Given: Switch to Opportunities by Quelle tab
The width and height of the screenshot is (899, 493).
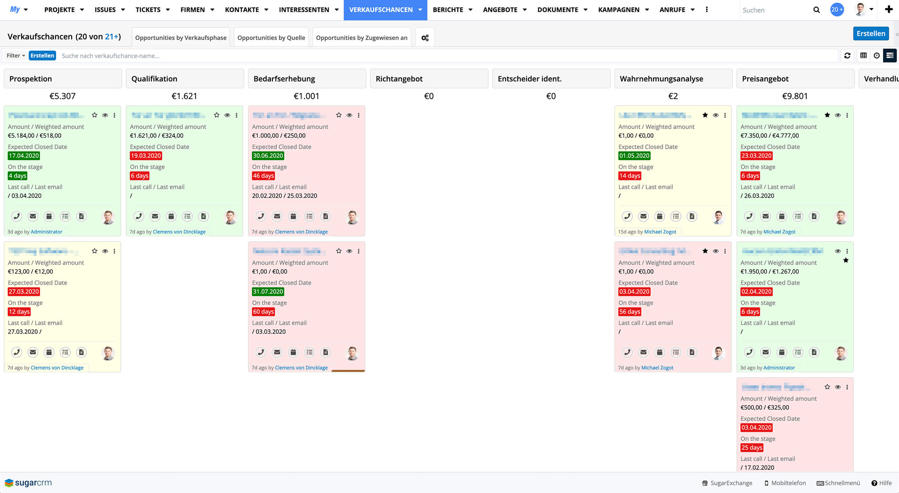Looking at the screenshot, I should pyautogui.click(x=271, y=38).
